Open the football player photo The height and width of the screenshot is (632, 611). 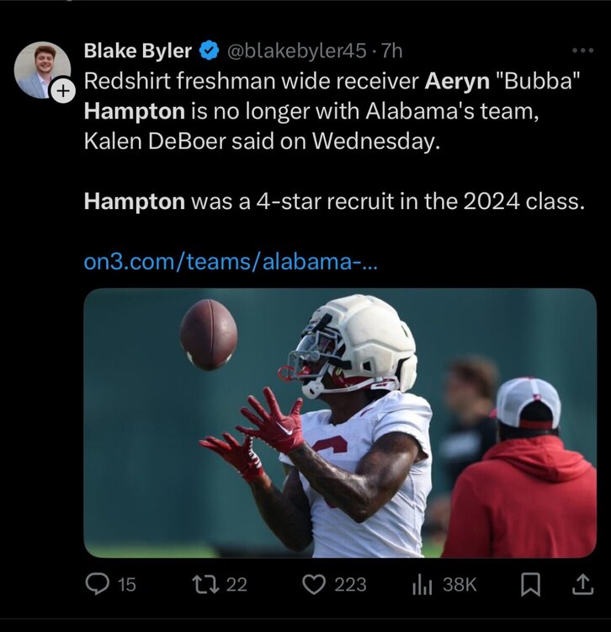click(340, 422)
